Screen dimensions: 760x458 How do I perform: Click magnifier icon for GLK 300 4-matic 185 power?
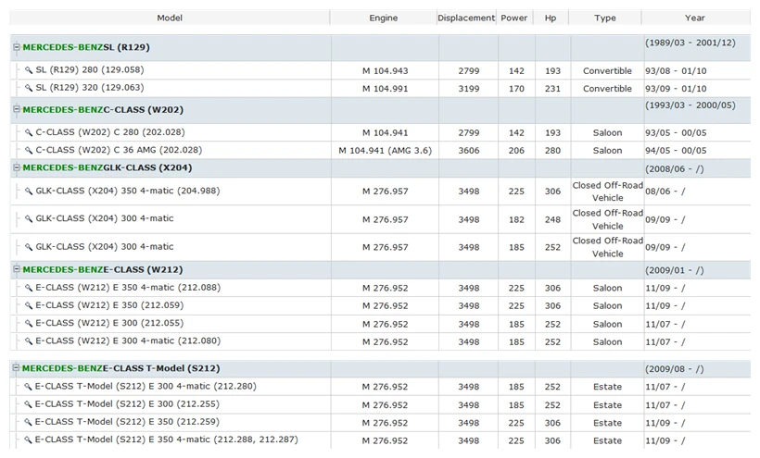coord(29,247)
